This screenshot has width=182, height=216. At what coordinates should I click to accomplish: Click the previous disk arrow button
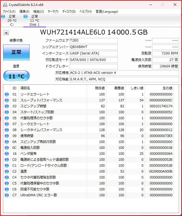(x=6, y=33)
